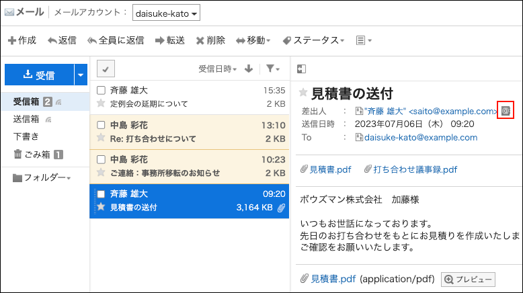The image size is (523, 293).
Task: Click recipient link daisuke-kato@example.com
Action: pyautogui.click(x=421, y=137)
